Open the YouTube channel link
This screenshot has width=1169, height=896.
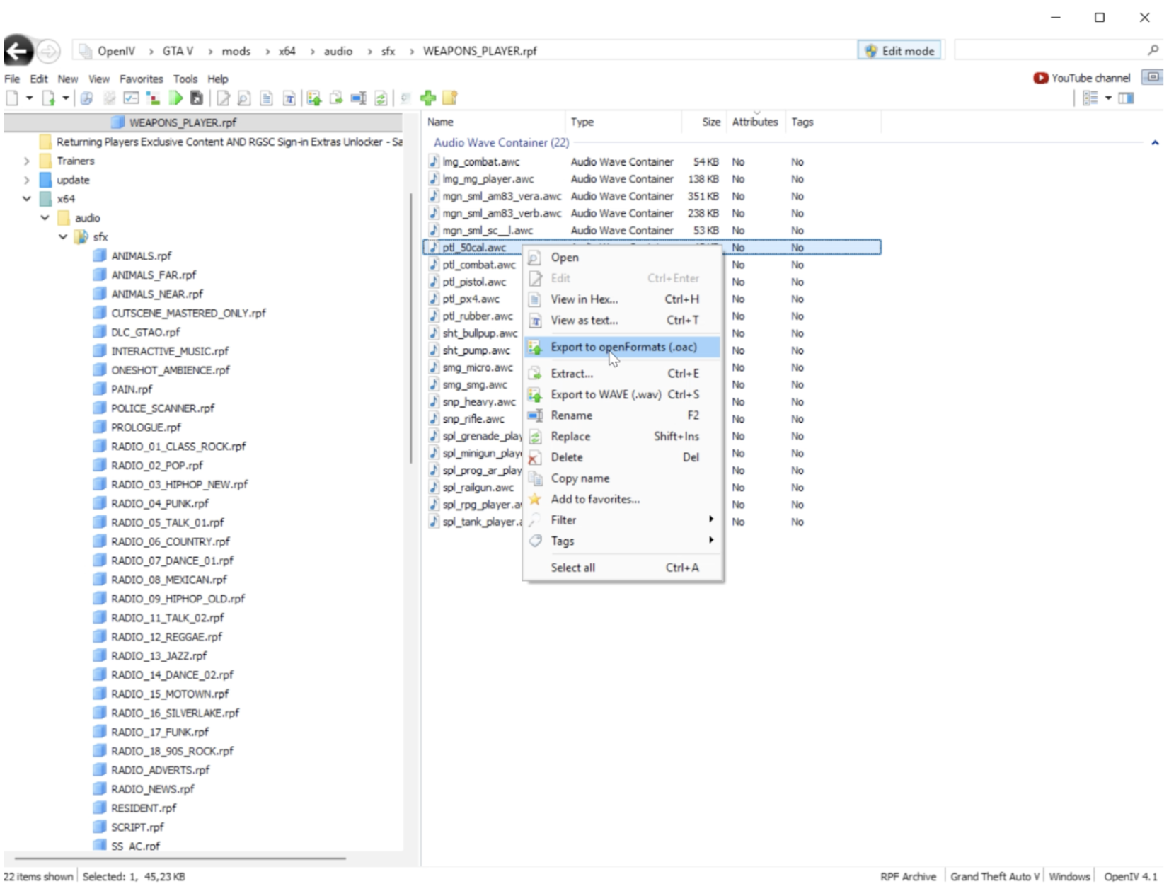coord(1090,78)
